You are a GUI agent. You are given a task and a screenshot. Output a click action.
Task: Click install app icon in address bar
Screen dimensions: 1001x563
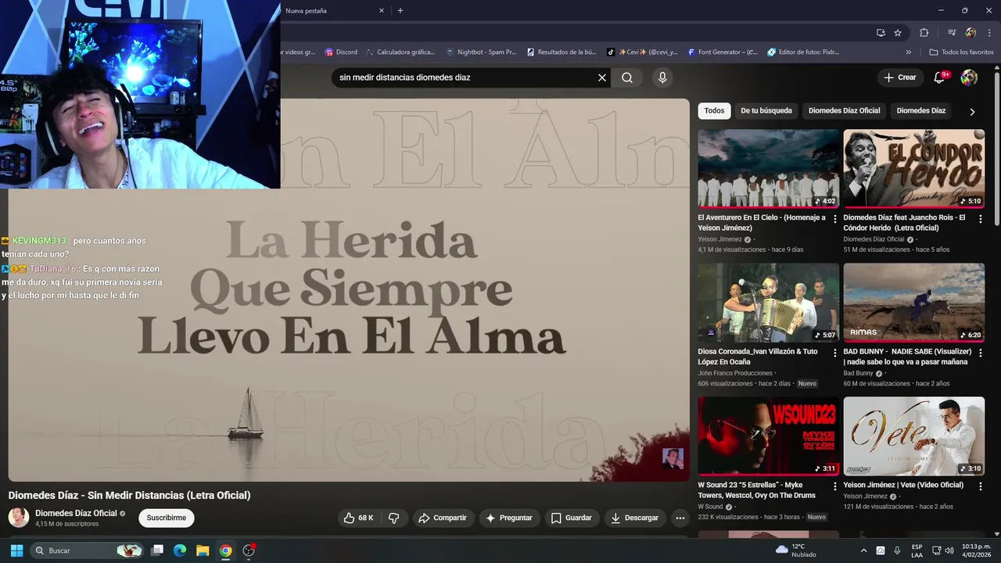pos(881,33)
